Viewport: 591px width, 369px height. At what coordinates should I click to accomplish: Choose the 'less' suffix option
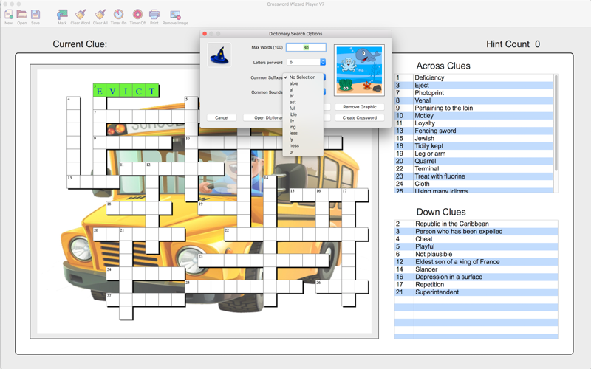[303, 133]
